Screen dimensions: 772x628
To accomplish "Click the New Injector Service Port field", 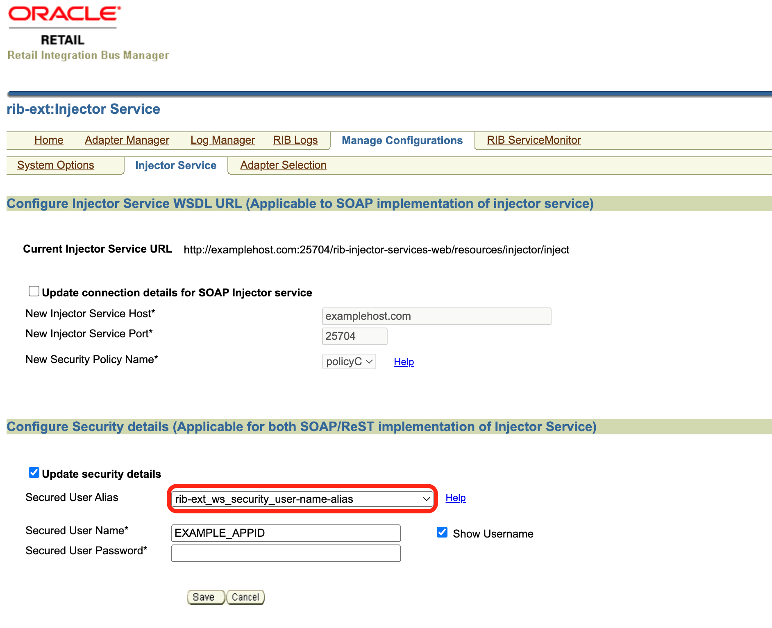I will click(x=354, y=336).
